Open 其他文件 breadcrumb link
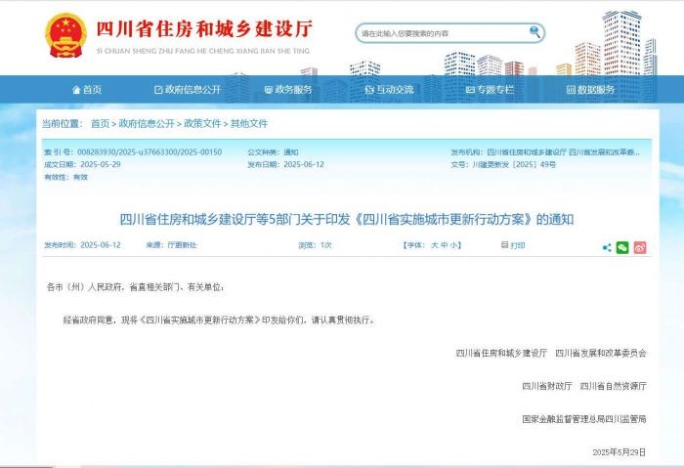 (x=249, y=123)
